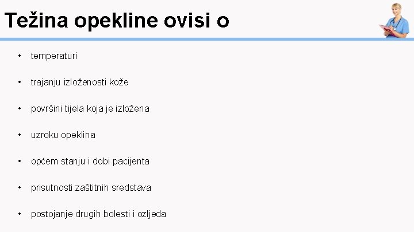Click the bullet marker beside 'prisutnosti zaštitnih sredstava'

pos(20,188)
